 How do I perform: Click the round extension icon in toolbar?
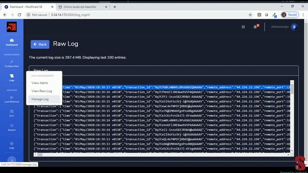coord(266,15)
